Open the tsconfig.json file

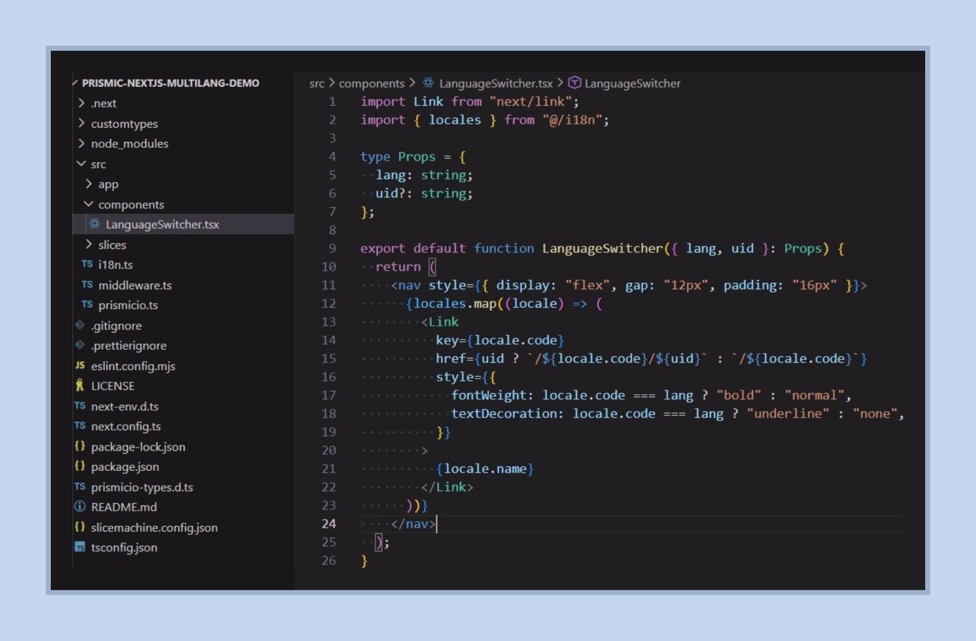[x=124, y=547]
